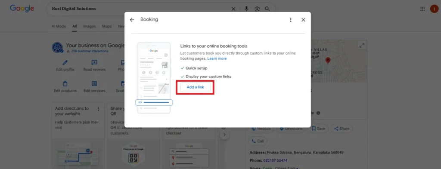This screenshot has width=441, height=169.
Task: Call phone number 083107 55474
Action: point(275,160)
